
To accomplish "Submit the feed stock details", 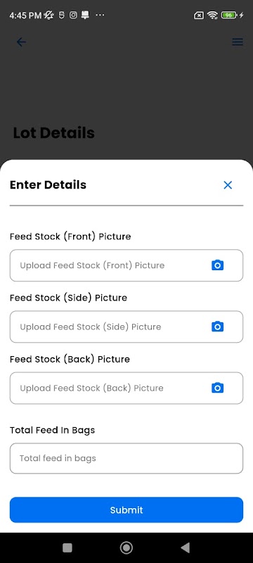I will [x=126, y=510].
